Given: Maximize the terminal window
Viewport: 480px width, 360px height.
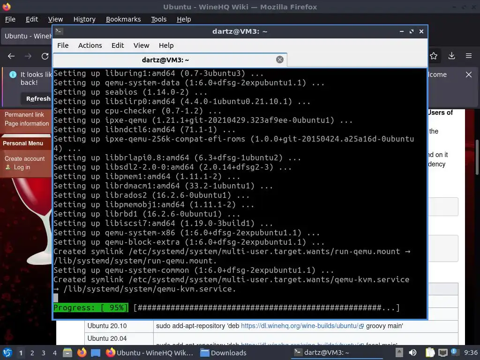Looking at the screenshot, I should coord(412,31).
